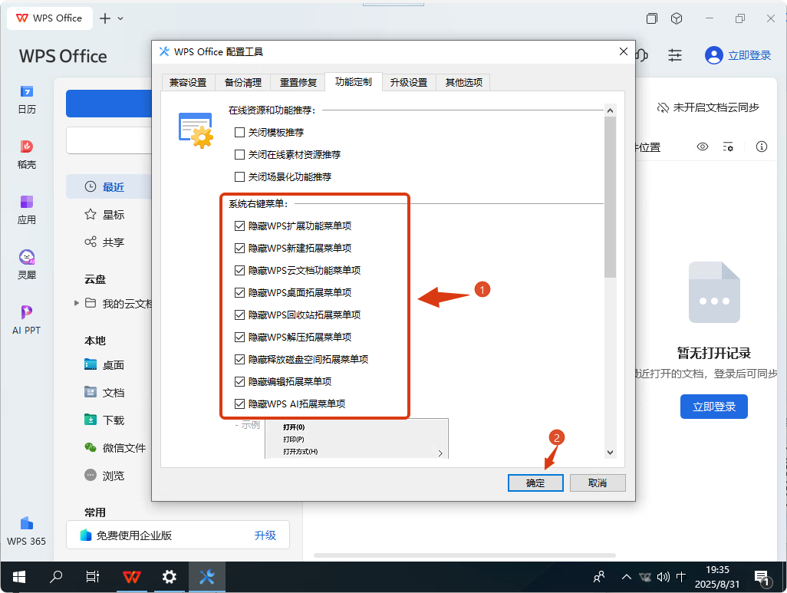Open the 应用 apps sidebar icon

pyautogui.click(x=27, y=209)
